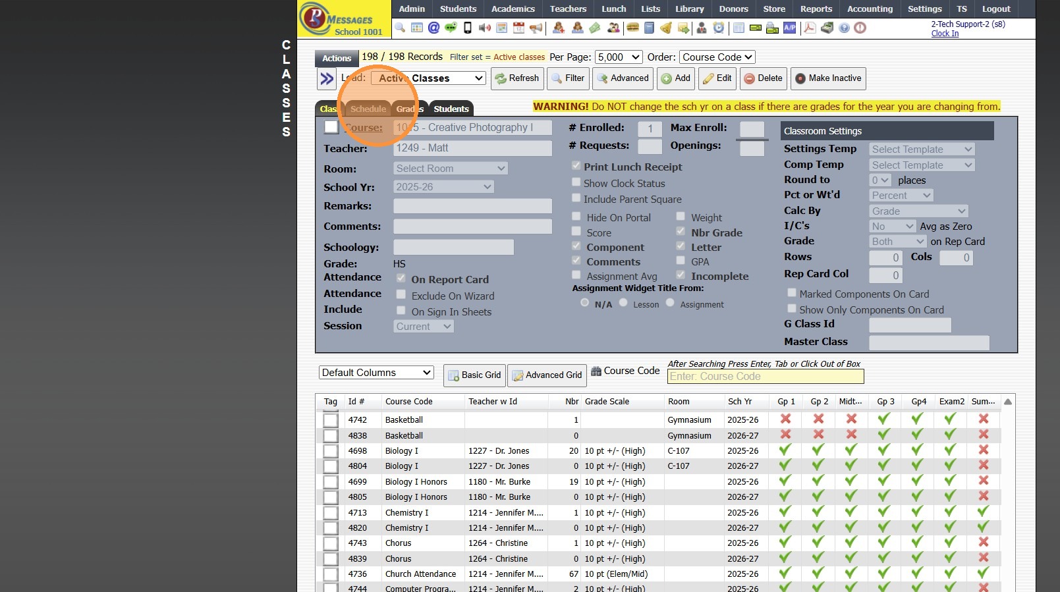Open the blue help question icon
The width and height of the screenshot is (1060, 592).
coord(844,28)
